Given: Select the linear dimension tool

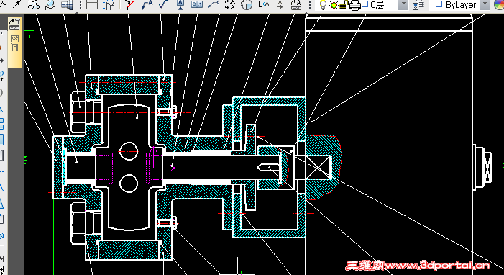Looking at the screenshot, I should point(92,4).
